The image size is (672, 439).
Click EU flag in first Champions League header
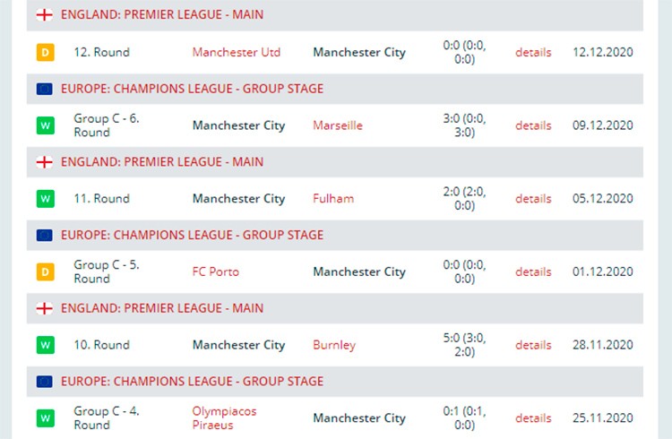click(45, 89)
